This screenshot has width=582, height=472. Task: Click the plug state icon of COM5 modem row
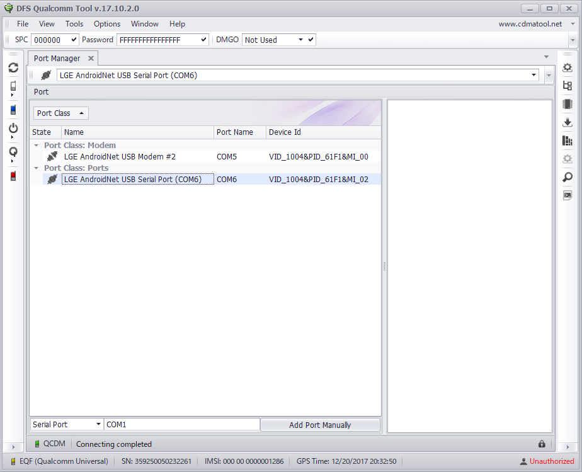tap(52, 156)
